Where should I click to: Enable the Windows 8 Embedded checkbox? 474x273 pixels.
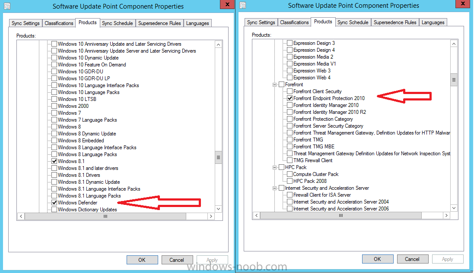(x=54, y=141)
